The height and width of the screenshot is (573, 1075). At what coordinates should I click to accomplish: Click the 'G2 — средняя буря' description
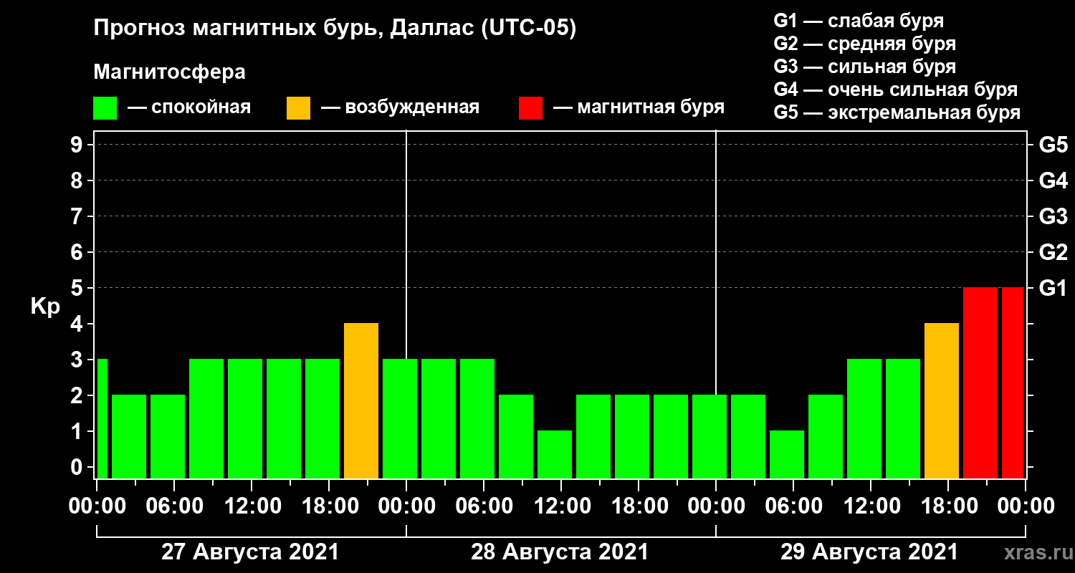coord(864,43)
